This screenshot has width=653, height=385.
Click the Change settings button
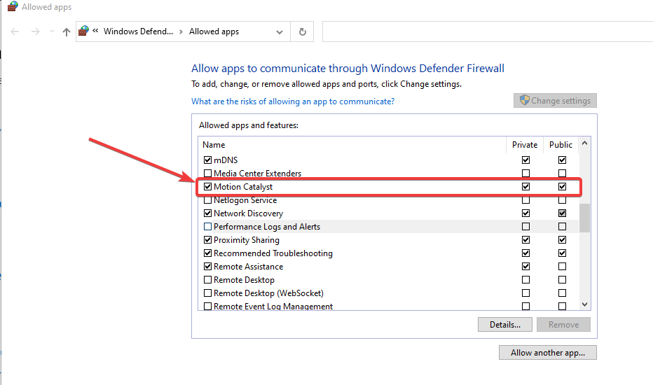(x=555, y=100)
